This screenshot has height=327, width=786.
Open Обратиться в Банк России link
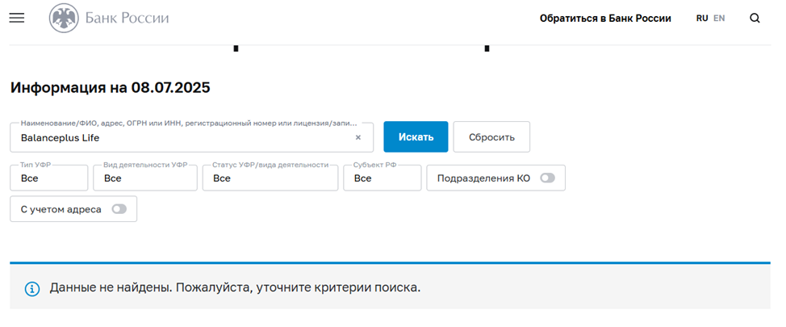click(x=605, y=19)
